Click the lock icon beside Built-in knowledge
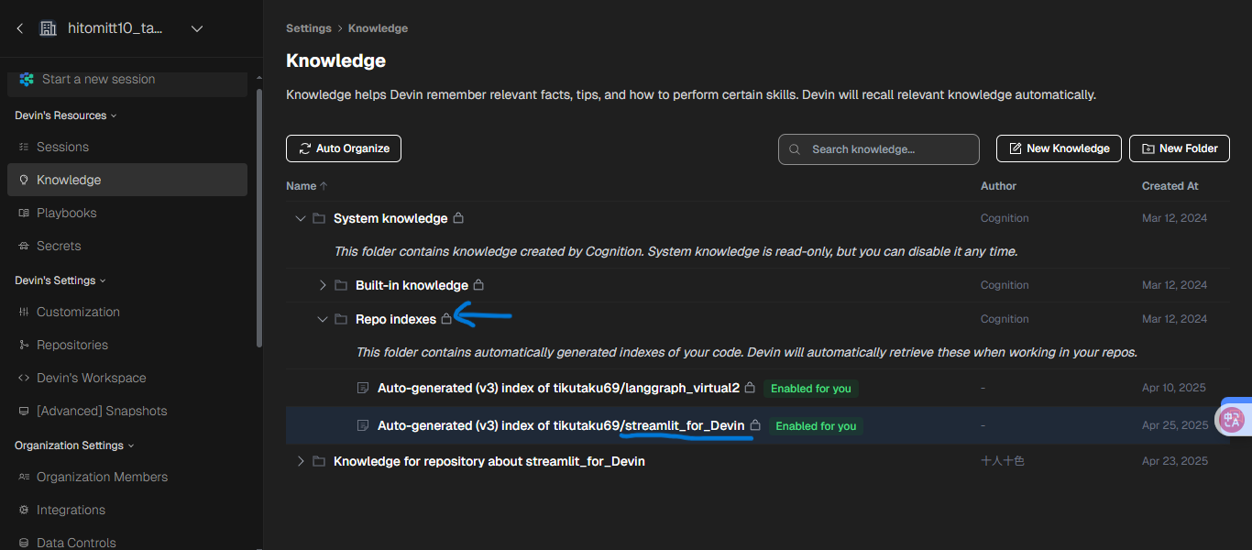The image size is (1252, 550). pos(478,285)
